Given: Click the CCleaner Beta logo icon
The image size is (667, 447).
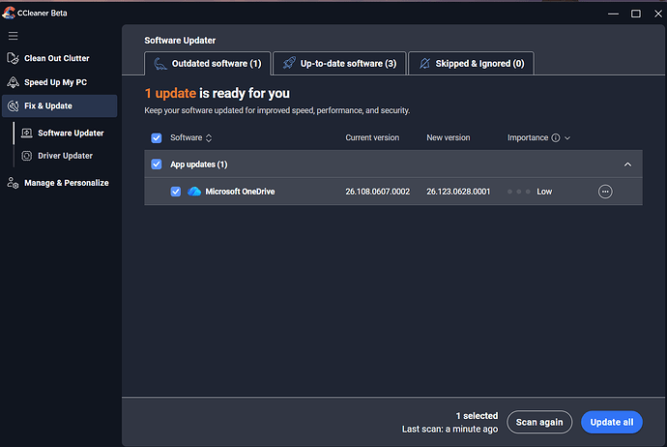Looking at the screenshot, I should pos(9,13).
